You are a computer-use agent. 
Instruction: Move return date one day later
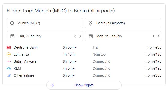(159, 36)
